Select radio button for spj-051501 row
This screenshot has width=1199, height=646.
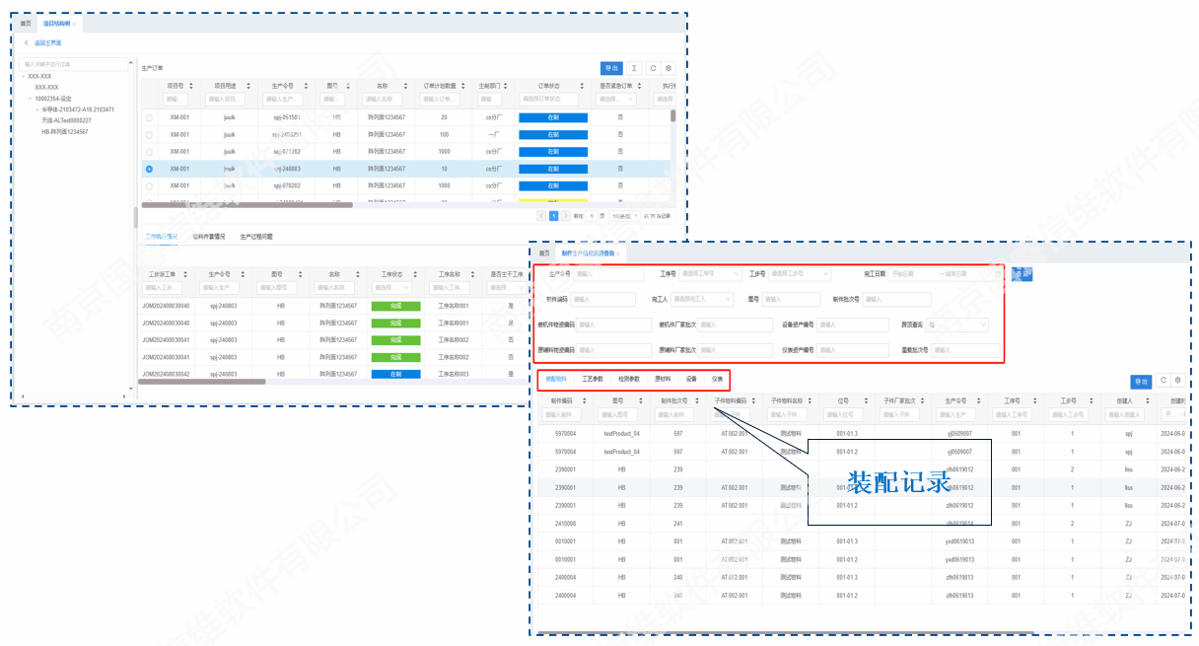click(x=149, y=117)
